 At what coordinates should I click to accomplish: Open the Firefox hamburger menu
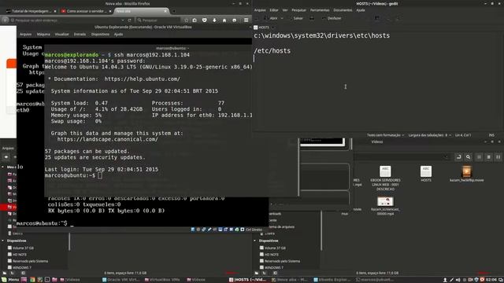coord(246,20)
